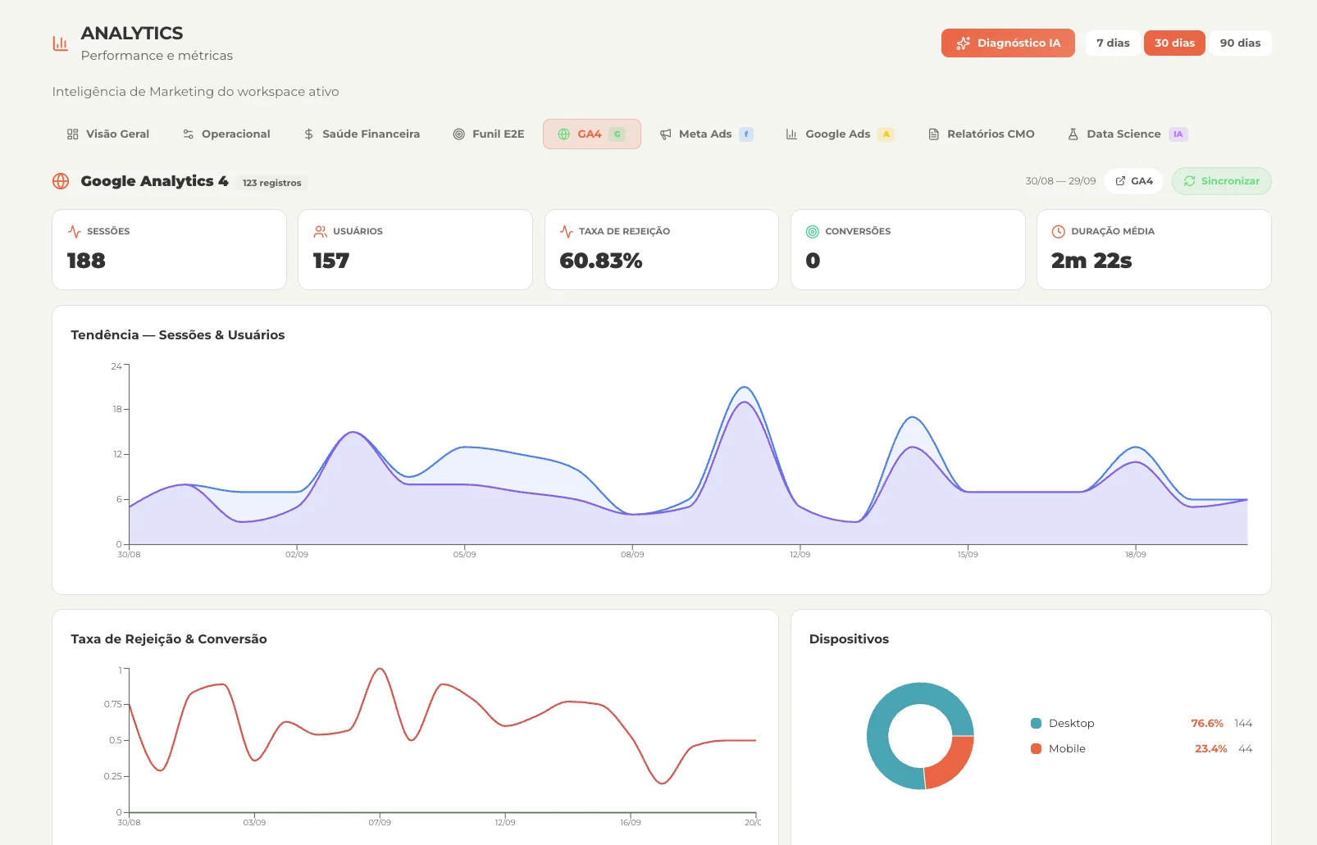Screen dimensions: 1317x845
Task: Open the Meta Ads tab
Action: point(707,134)
